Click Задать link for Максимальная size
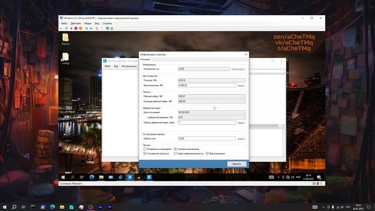This screenshot has height=211, width=375. pyautogui.click(x=241, y=86)
